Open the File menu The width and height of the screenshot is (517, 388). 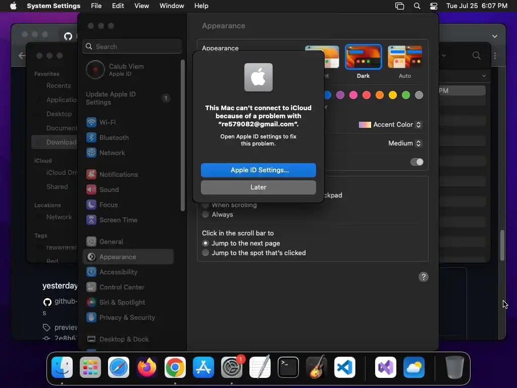[x=96, y=6]
